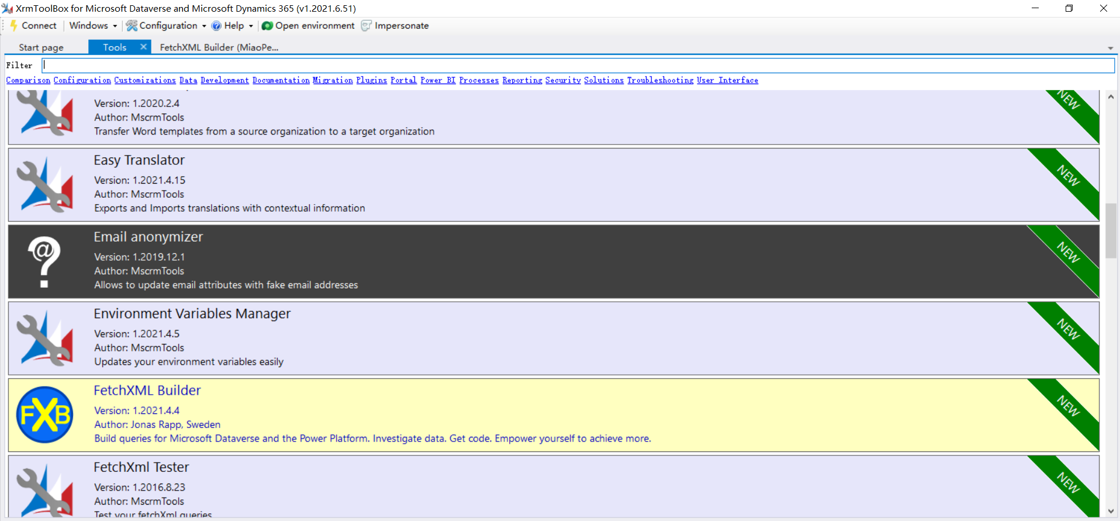Filter by Processes category

479,80
